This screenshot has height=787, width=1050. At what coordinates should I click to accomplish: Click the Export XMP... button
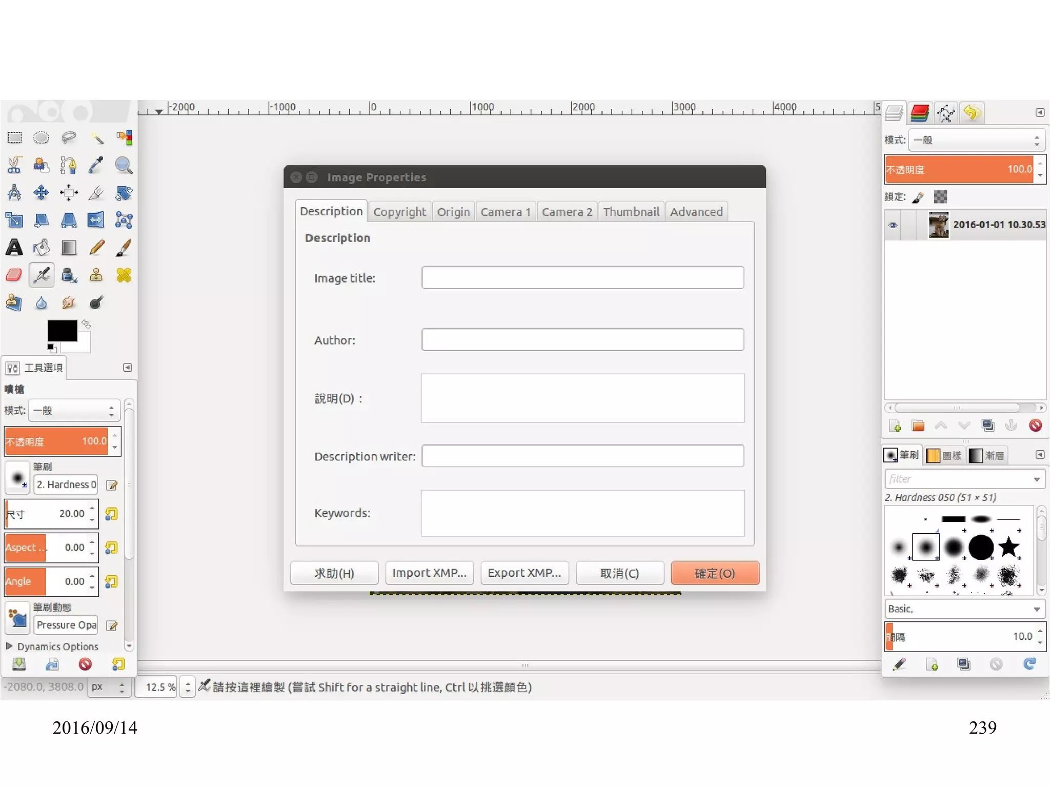[x=524, y=573]
